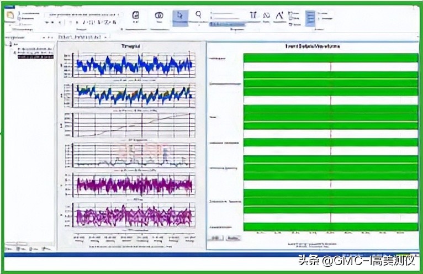Viewport: 423px width, 274px height.
Task: Click the peak marker icon in ribbon
Action: pyautogui.click(x=280, y=15)
